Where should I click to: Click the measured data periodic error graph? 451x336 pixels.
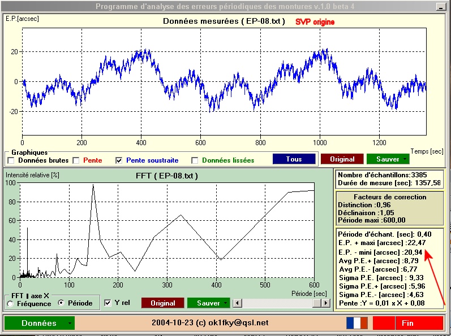[x=224, y=81]
